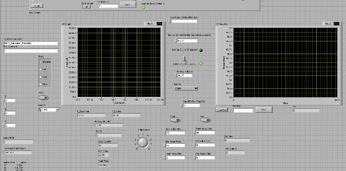Image resolution: width=346 pixels, height=171 pixels.
Task: Click the Heat Rate (Min) stepper arrows
Action: click(165, 157)
